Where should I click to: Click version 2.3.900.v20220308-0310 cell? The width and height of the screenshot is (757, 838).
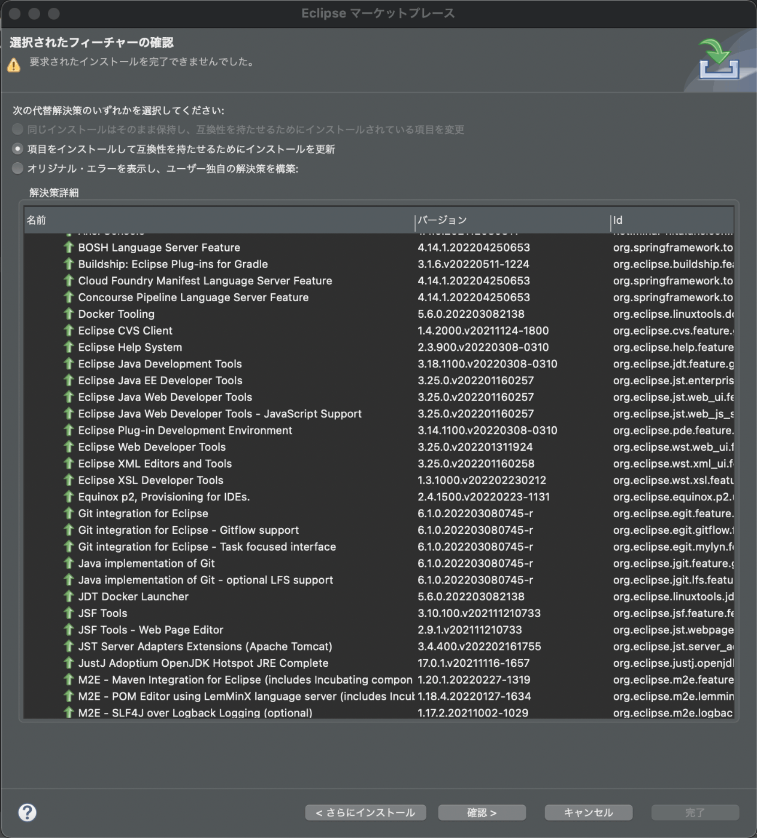point(483,347)
